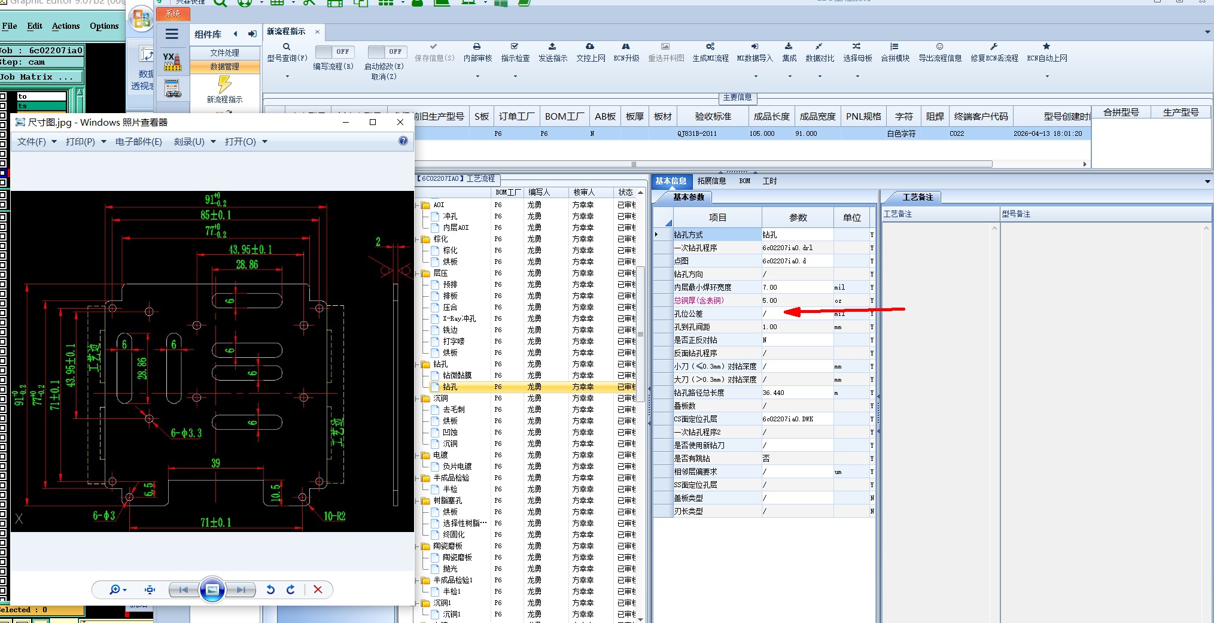Click the 导出流程信息 smiley icon
This screenshot has height=623, width=1214.
click(x=940, y=47)
